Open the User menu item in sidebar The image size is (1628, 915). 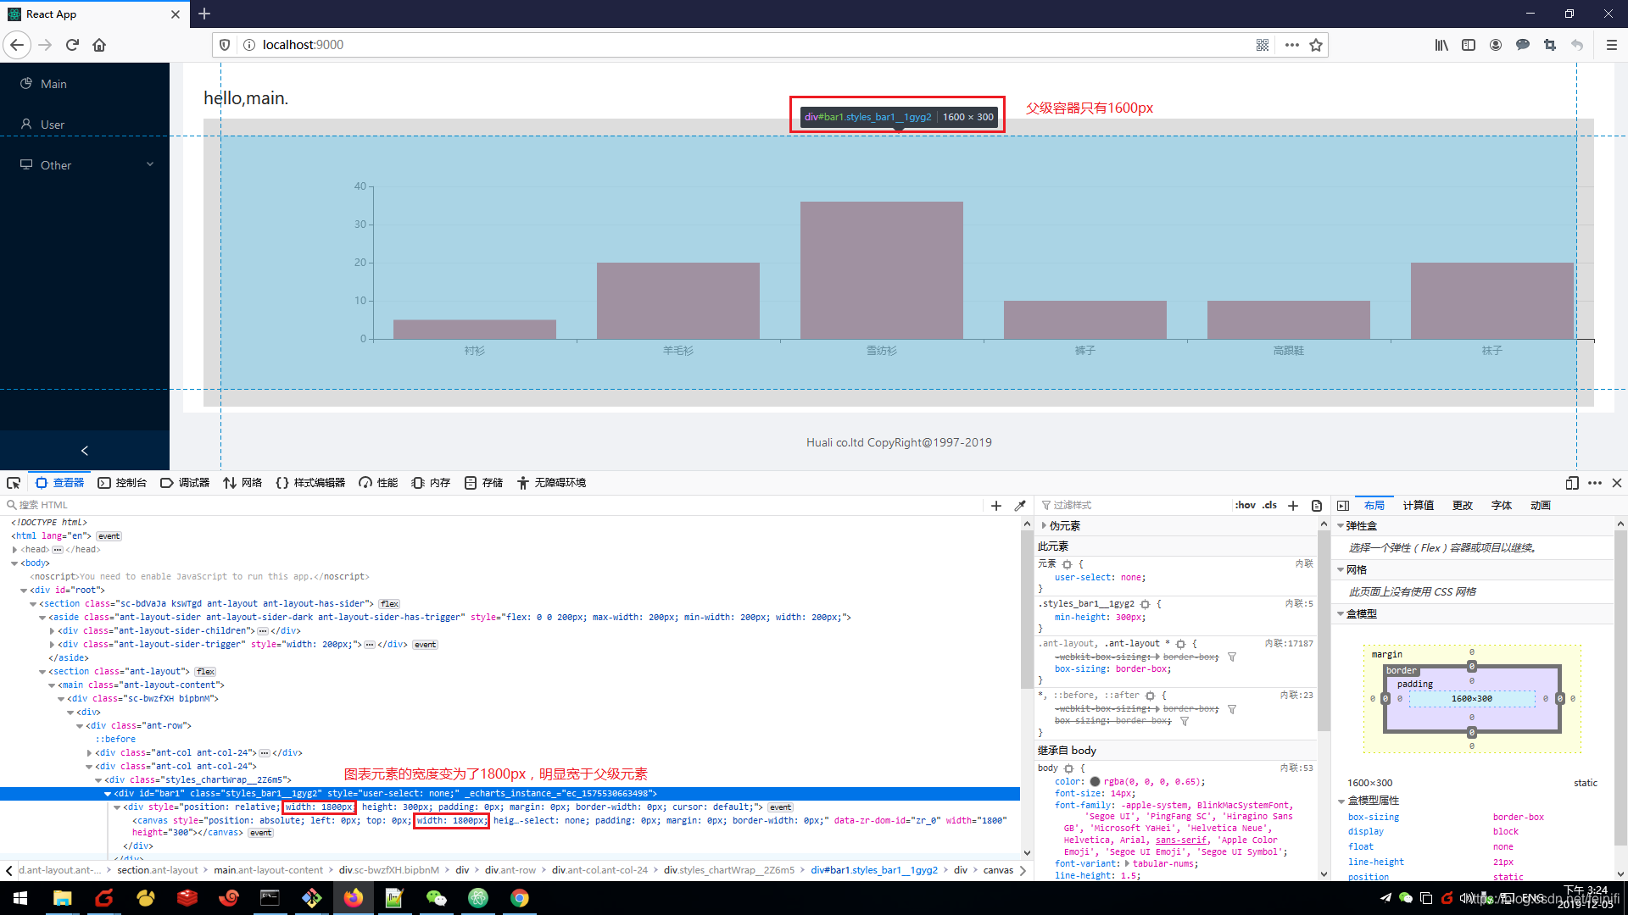(x=85, y=125)
